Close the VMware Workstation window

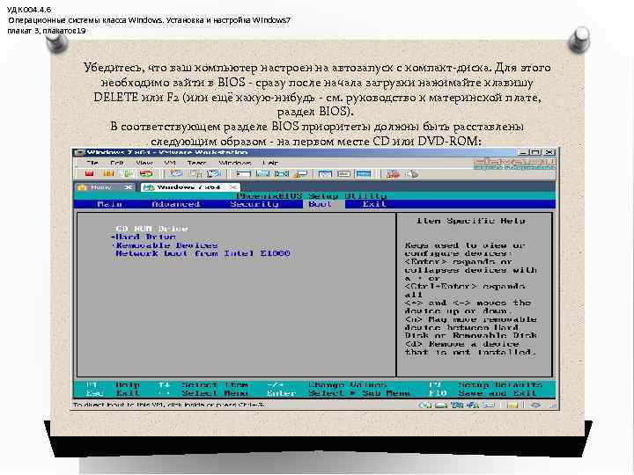(549, 153)
